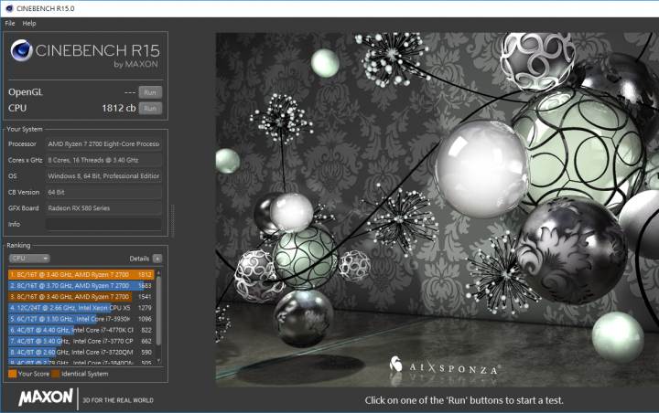Click the OS field showing Windows 8
This screenshot has height=413, width=659.
pos(103,175)
